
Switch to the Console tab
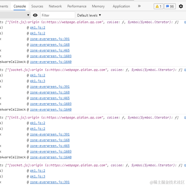pos(20,6)
